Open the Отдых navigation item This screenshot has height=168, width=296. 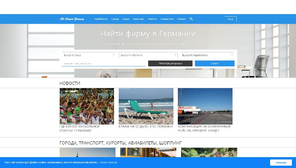point(126,19)
